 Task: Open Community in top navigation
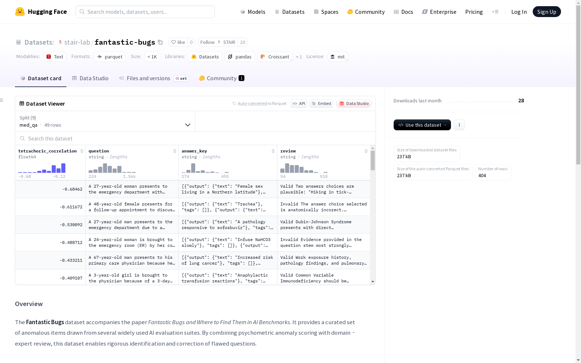pos(366,12)
